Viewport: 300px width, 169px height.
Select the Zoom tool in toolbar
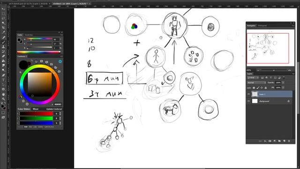[3, 99]
